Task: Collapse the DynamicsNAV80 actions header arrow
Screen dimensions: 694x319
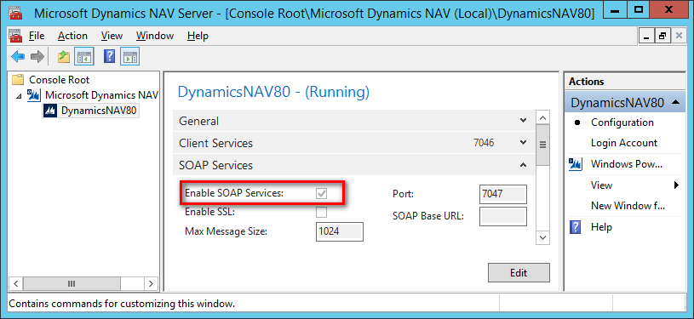Action: click(x=675, y=103)
